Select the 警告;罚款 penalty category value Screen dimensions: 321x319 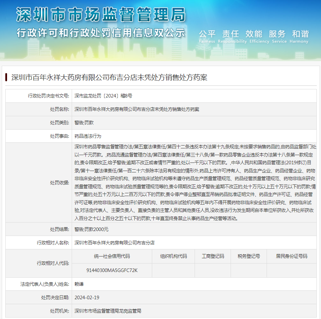pyautogui.click(x=84, y=123)
